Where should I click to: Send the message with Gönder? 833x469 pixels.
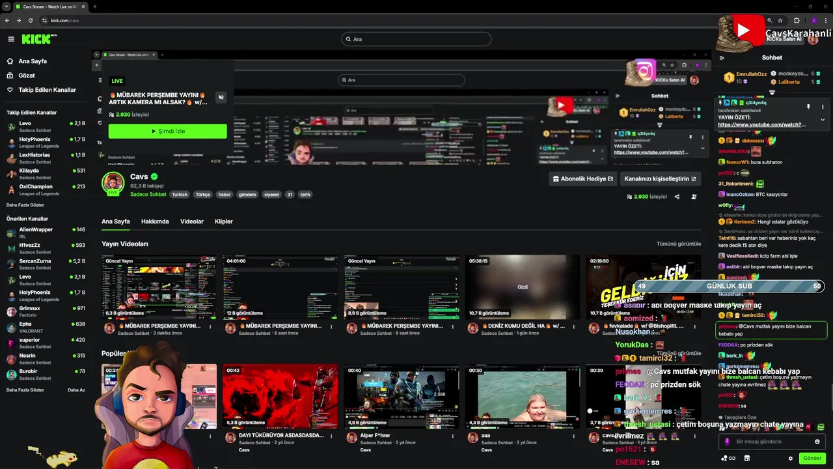[x=812, y=458]
